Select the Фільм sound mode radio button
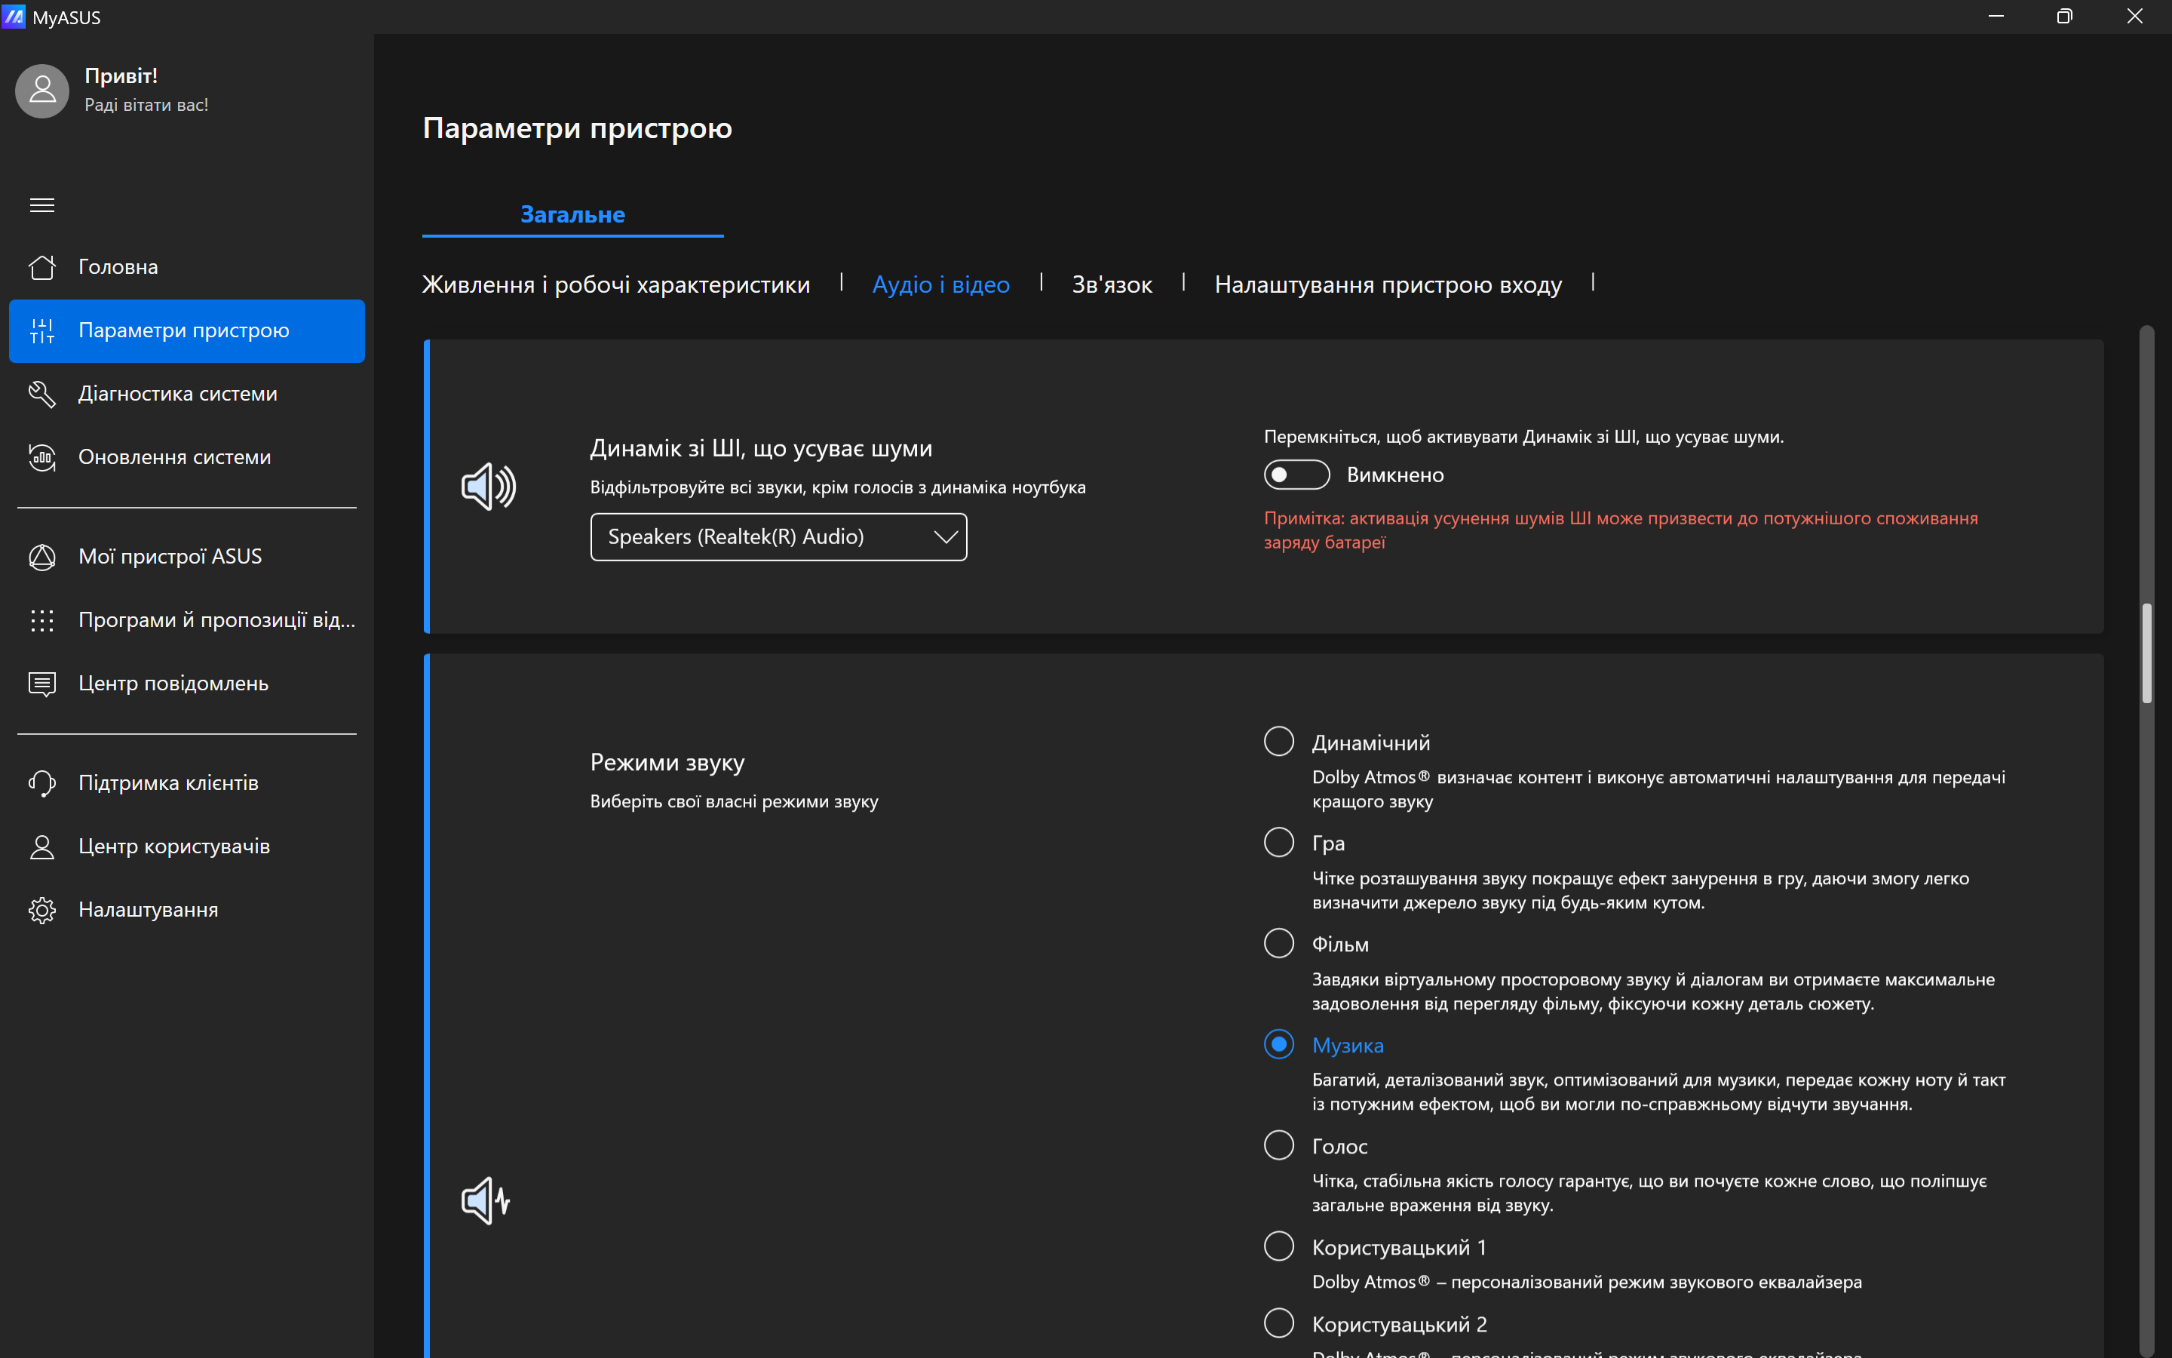The width and height of the screenshot is (2172, 1358). [1279, 943]
